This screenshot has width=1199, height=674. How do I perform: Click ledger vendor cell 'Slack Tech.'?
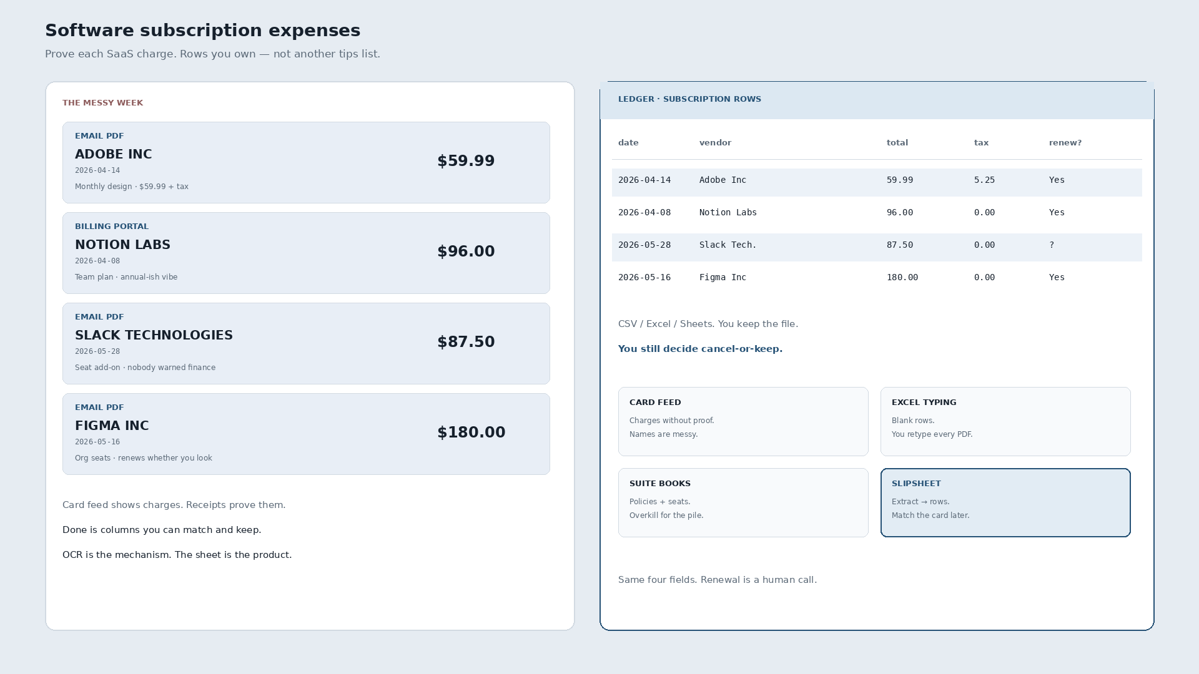728,245
